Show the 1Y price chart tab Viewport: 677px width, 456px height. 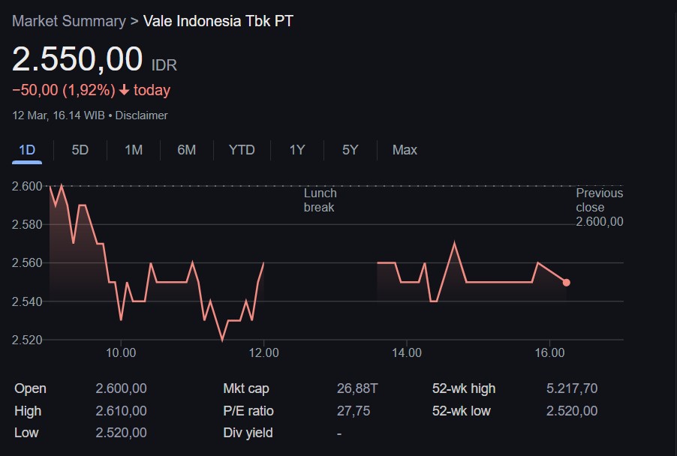coord(297,150)
